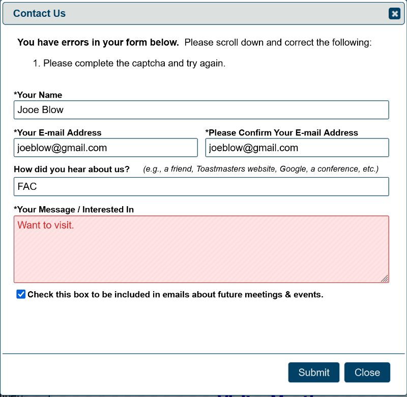Image resolution: width=407 pixels, height=397 pixels.
Task: Focus the Your E-mail Address input
Action: click(105, 148)
